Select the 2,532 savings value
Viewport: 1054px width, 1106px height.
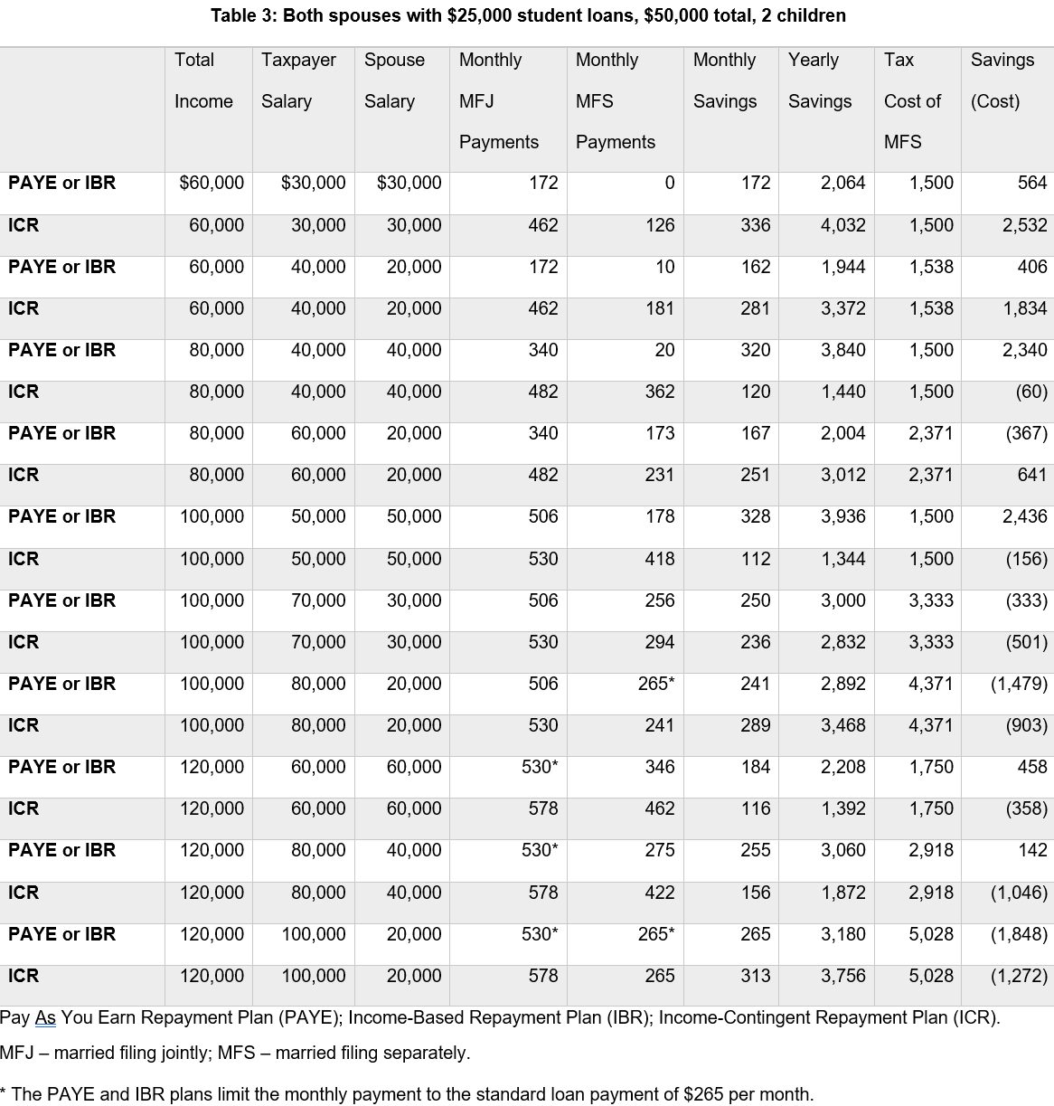click(1024, 225)
